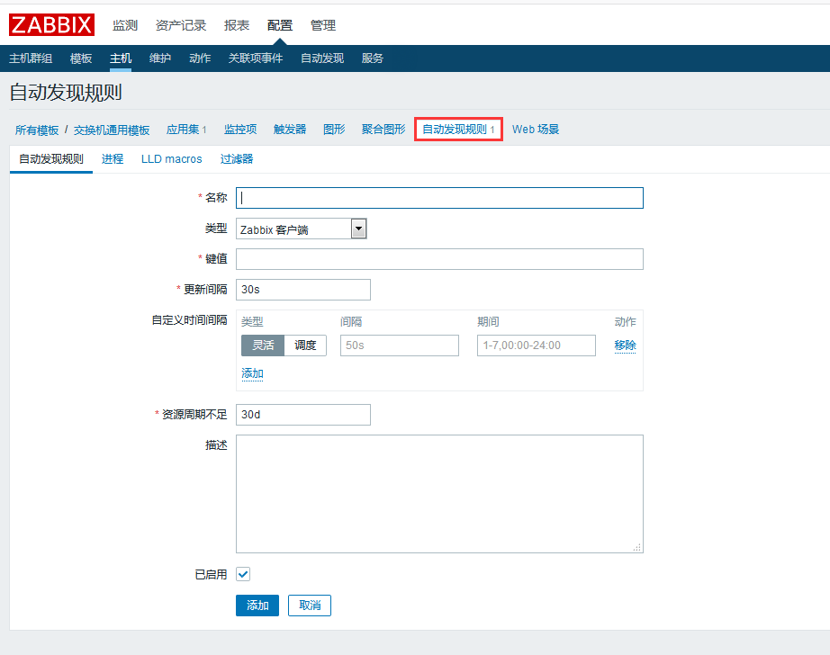This screenshot has width=830, height=655.
Task: Click inside the 名称 input field
Action: 439,198
